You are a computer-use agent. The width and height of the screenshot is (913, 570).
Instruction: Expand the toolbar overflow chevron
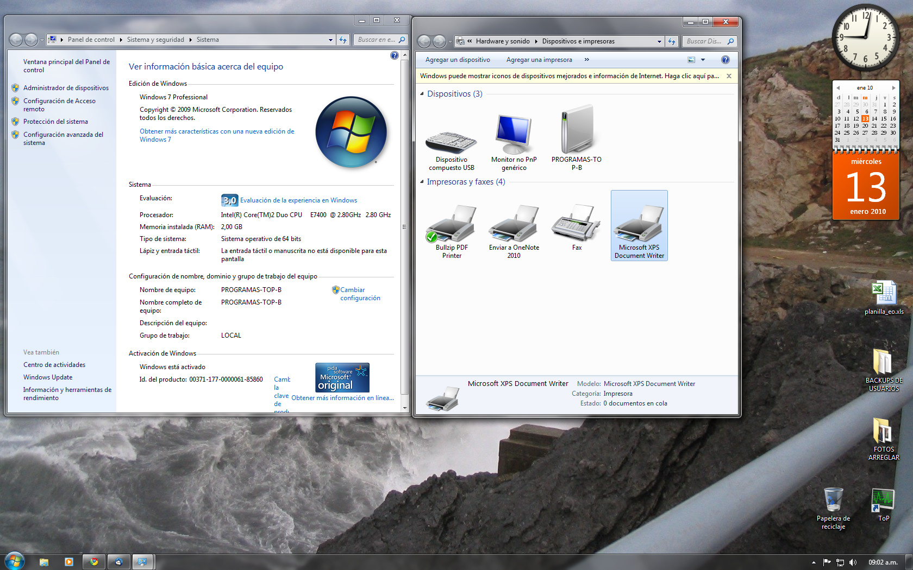point(586,60)
